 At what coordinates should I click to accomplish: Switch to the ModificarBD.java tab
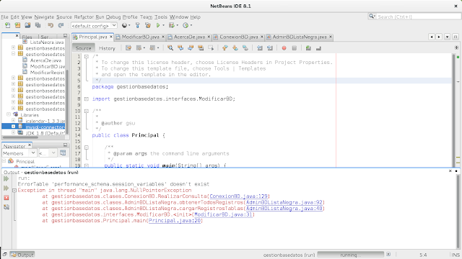140,37
